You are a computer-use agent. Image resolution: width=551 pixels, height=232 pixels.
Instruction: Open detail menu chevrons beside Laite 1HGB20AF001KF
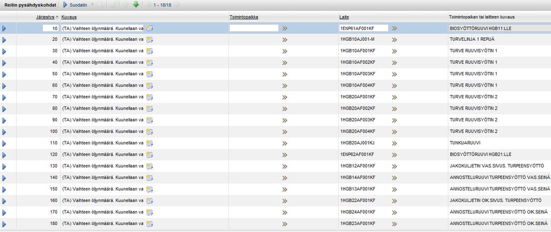(394, 97)
